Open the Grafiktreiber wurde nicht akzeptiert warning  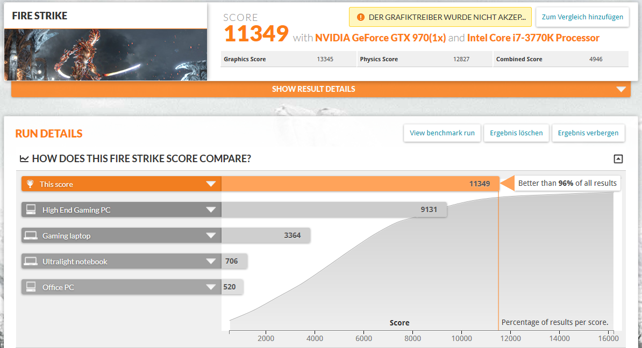tap(440, 17)
